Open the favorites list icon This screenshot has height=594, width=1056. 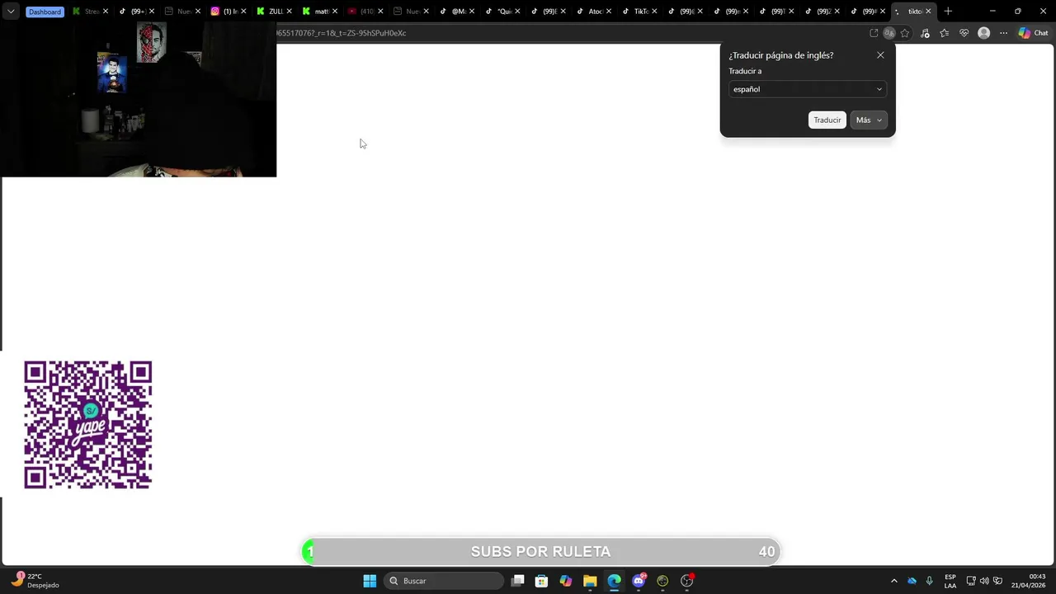point(945,33)
